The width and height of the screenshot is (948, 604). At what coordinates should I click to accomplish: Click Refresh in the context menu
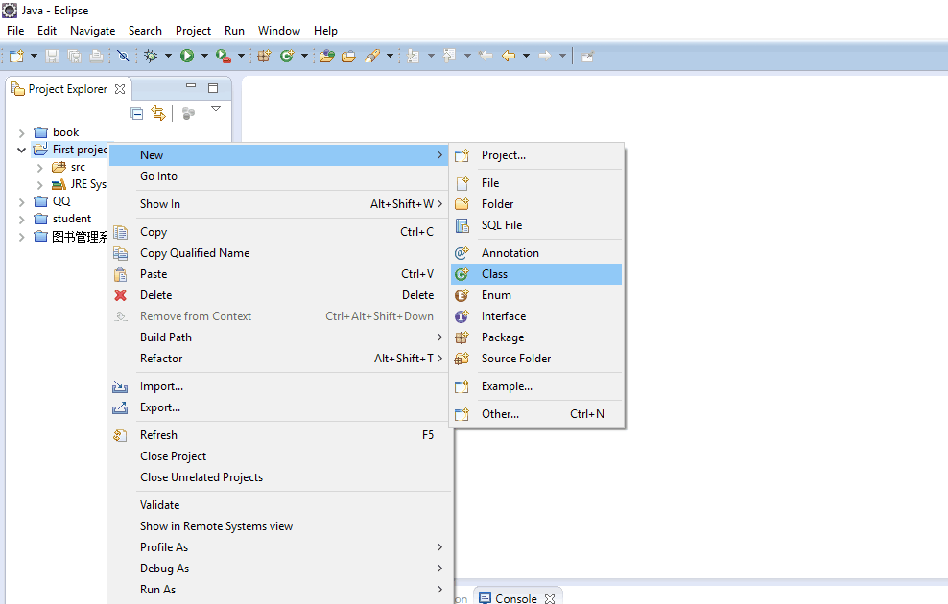278,435
